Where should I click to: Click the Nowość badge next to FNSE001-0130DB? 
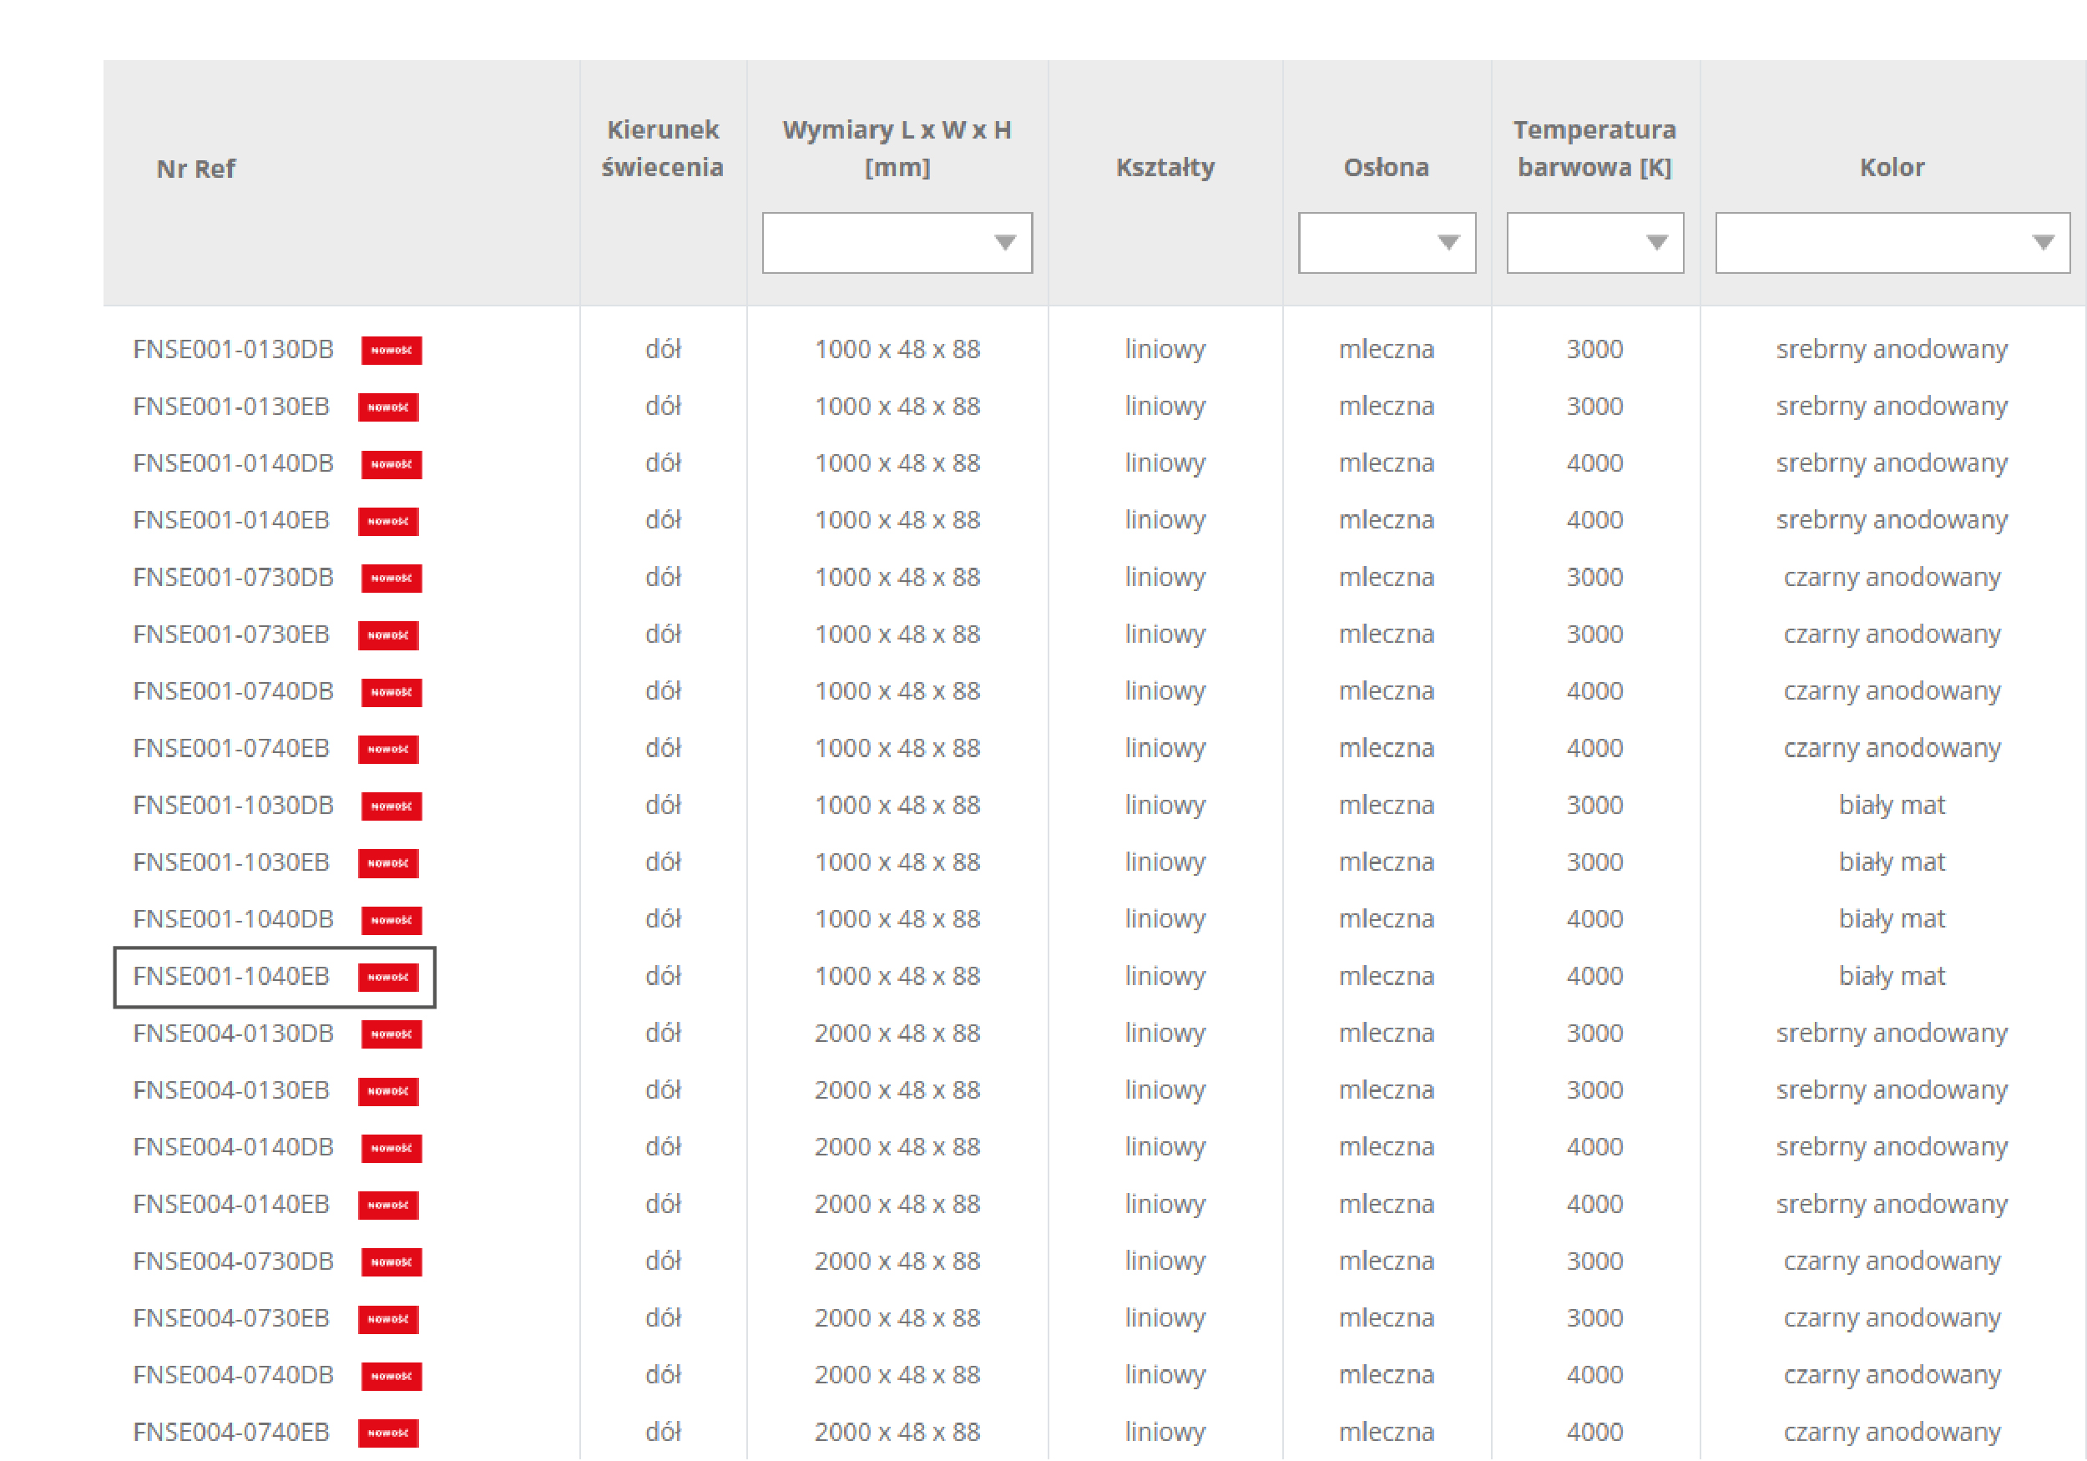point(392,350)
